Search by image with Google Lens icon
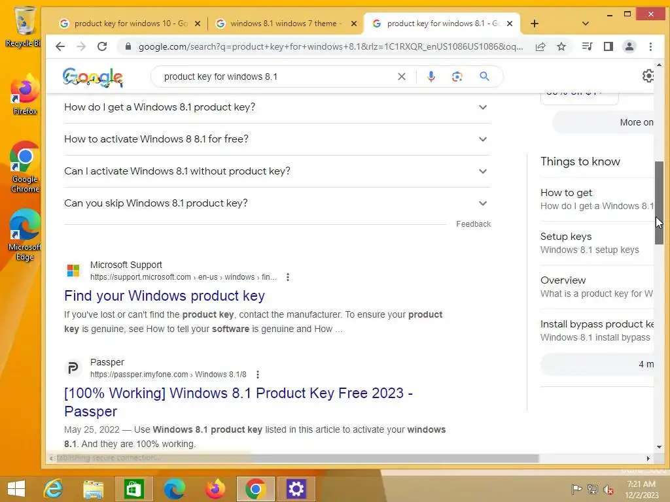Viewport: 670px width, 502px height. tap(457, 76)
